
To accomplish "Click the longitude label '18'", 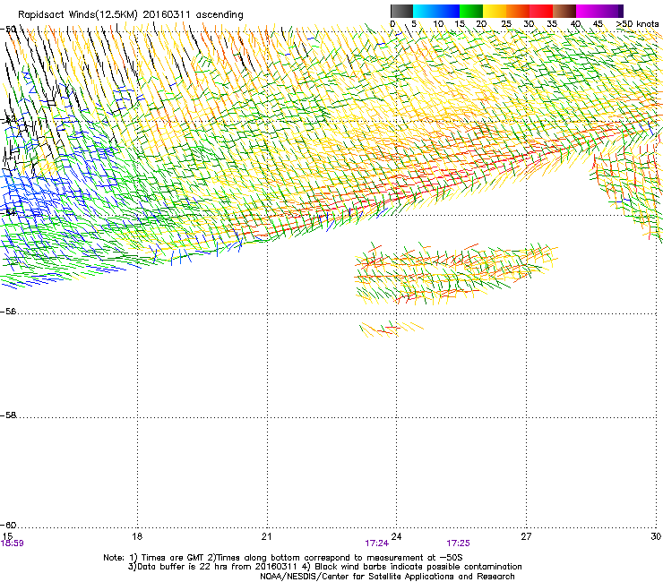I will click(137, 536).
